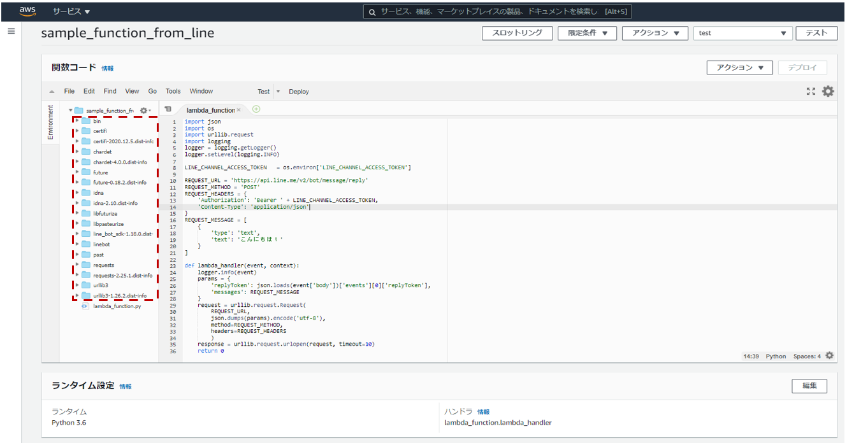Toggle fullscreen editor icon
Image resolution: width=847 pixels, height=445 pixels.
point(811,91)
